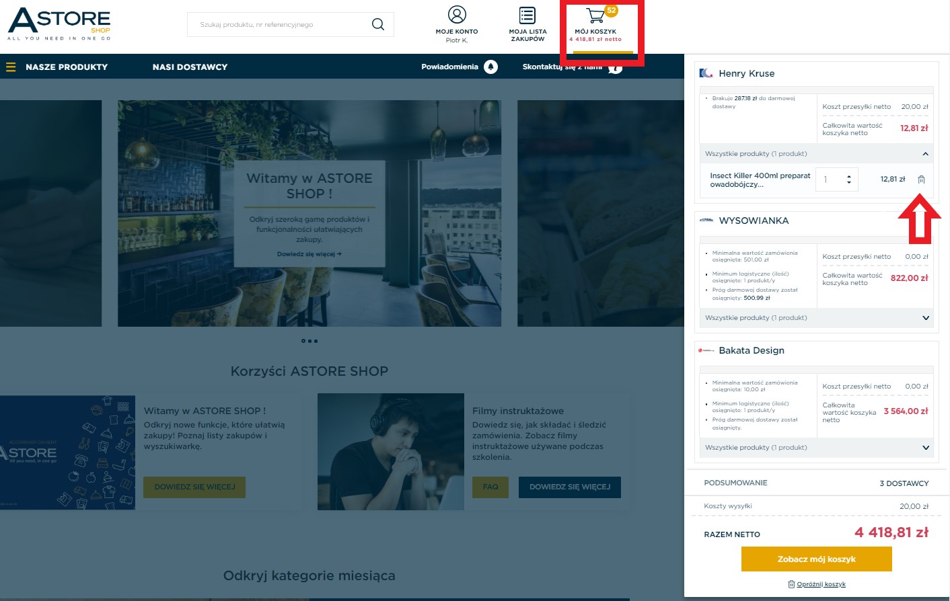Open Filmy instruktażowe thumbnail image
Image resolution: width=950 pixels, height=601 pixels.
tap(391, 452)
